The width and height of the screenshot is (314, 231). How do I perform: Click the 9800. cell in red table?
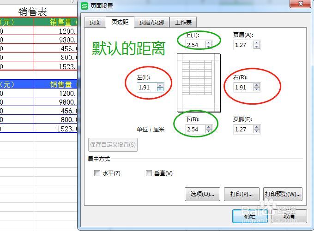(x=56, y=40)
